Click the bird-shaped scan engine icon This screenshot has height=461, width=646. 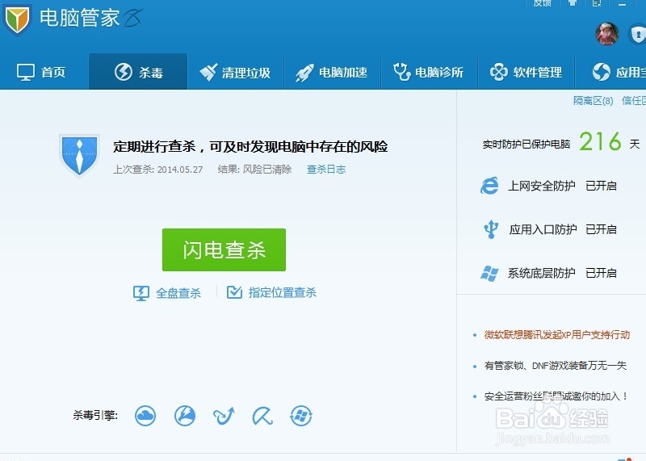tap(224, 416)
